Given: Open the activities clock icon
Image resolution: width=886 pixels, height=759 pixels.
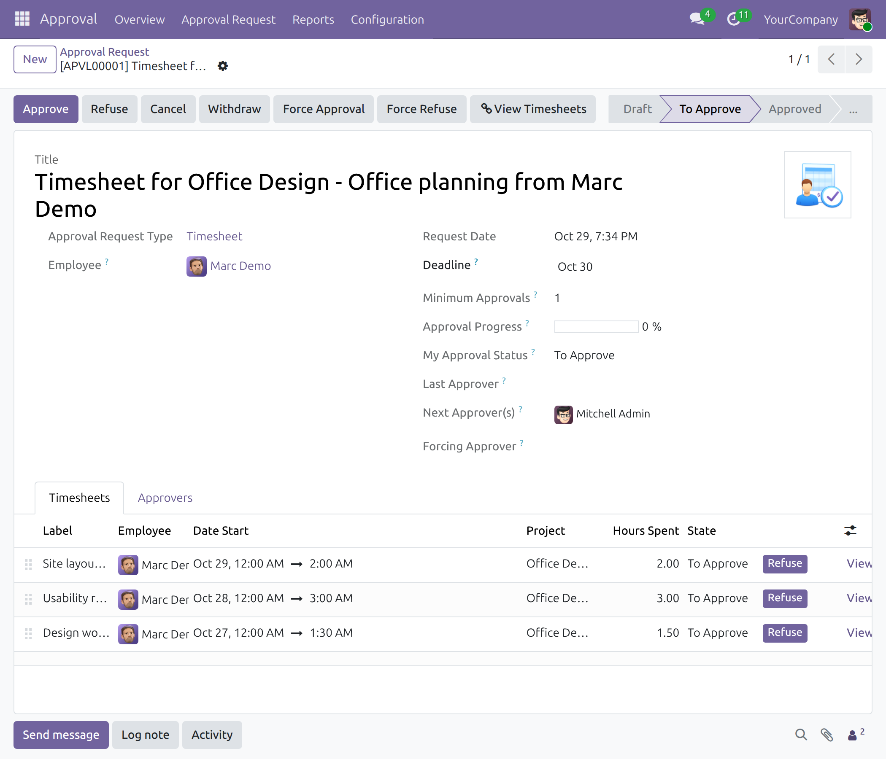Looking at the screenshot, I should point(734,19).
